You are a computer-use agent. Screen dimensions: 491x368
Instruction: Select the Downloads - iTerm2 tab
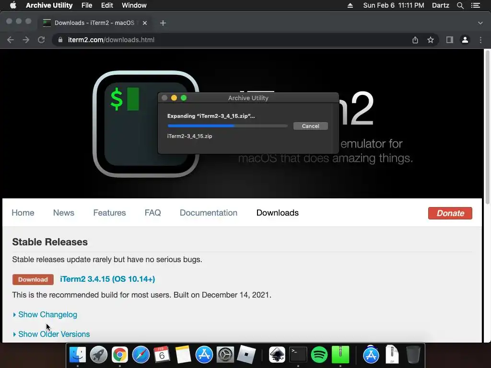(94, 23)
